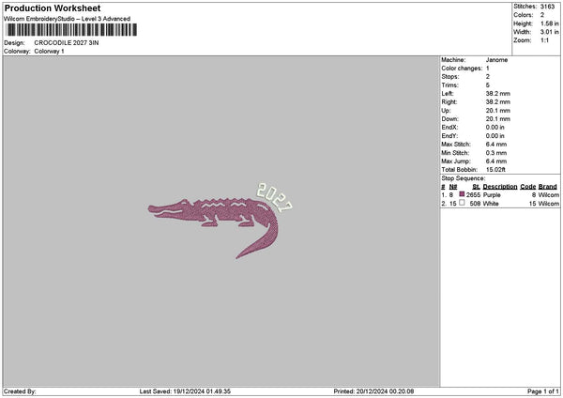Click the white thread color swatch
This screenshot has width=563, height=398.
462,203
